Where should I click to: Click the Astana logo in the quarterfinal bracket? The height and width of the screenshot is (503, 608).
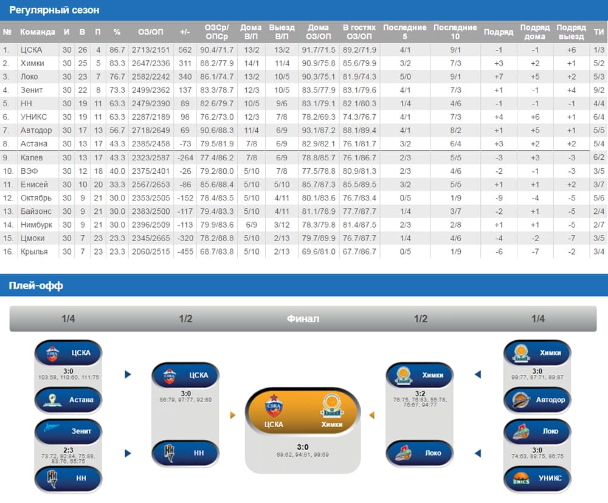pyautogui.click(x=52, y=400)
